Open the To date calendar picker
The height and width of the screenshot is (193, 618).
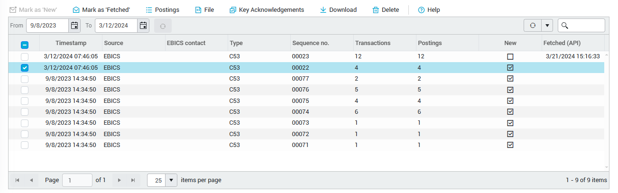click(x=143, y=26)
